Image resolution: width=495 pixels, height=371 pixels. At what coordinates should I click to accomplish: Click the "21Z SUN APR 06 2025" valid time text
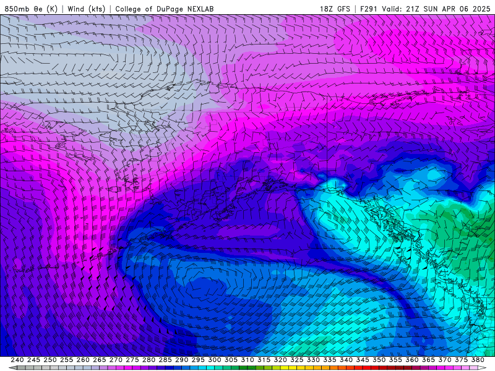448,9
